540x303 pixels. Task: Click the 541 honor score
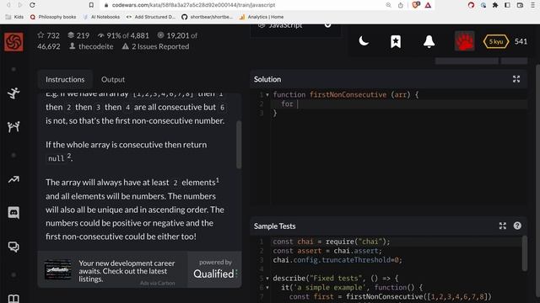[521, 41]
